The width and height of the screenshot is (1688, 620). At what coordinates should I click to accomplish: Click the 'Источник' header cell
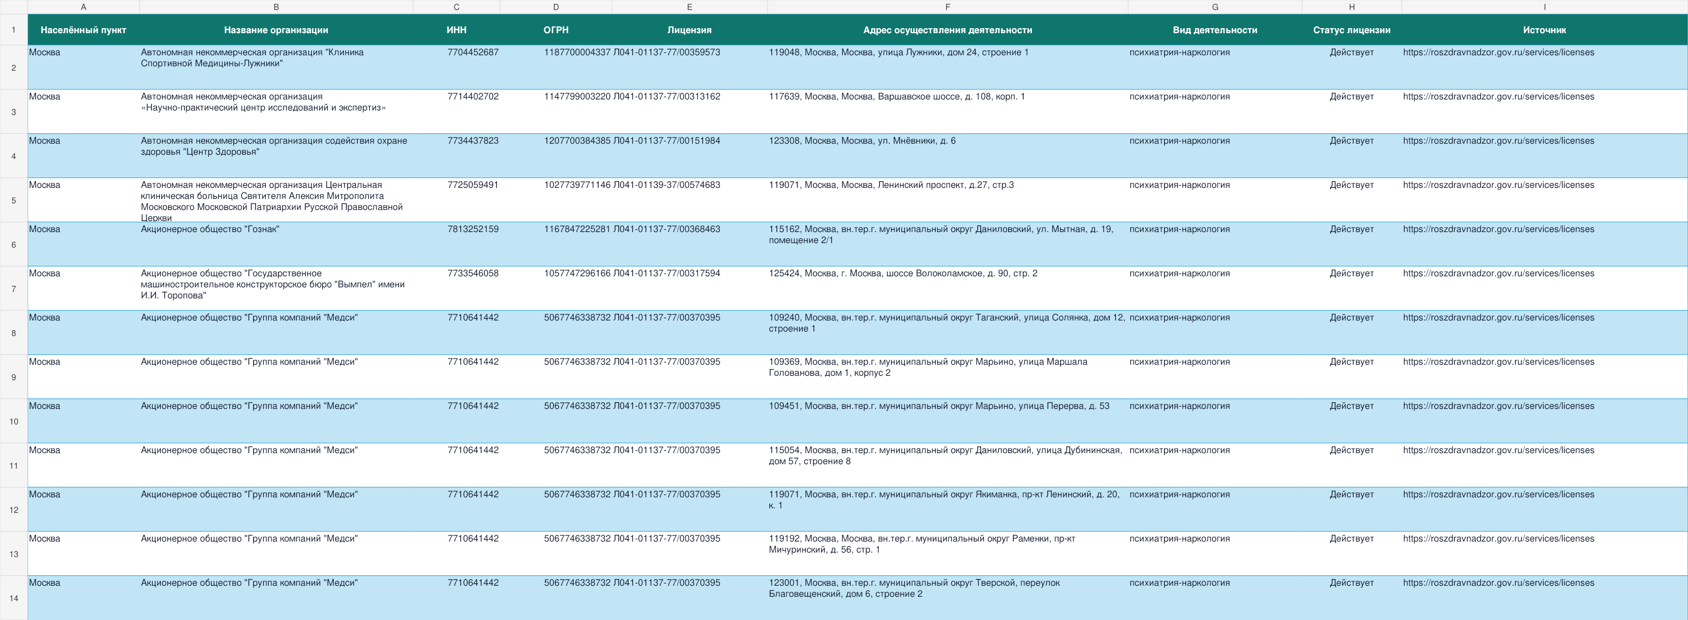1544,29
